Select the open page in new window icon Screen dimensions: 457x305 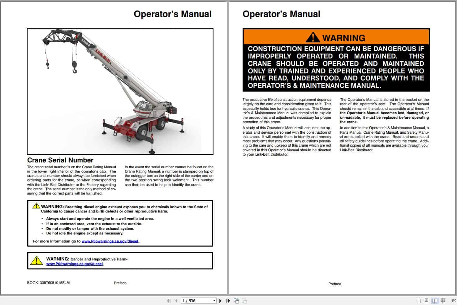click(236, 300)
